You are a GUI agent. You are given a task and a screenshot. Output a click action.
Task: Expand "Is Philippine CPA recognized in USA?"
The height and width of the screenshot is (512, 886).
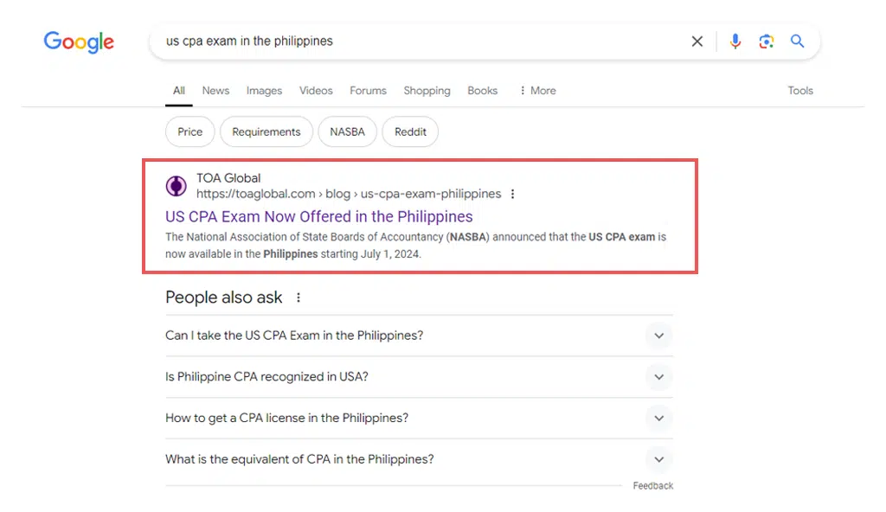coord(658,377)
